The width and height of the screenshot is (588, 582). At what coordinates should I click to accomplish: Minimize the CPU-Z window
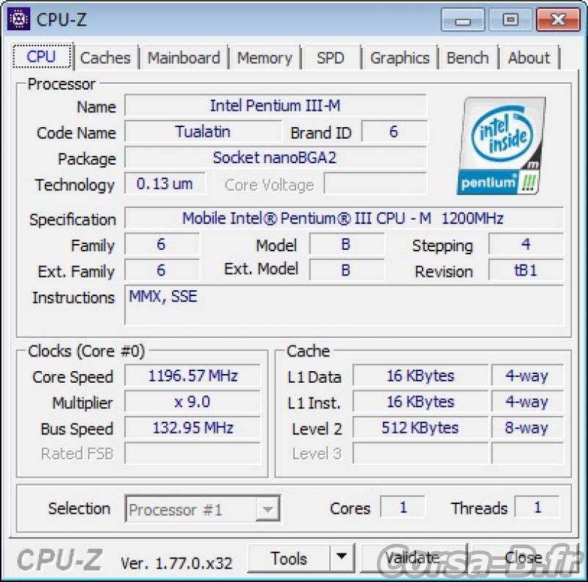click(x=463, y=20)
